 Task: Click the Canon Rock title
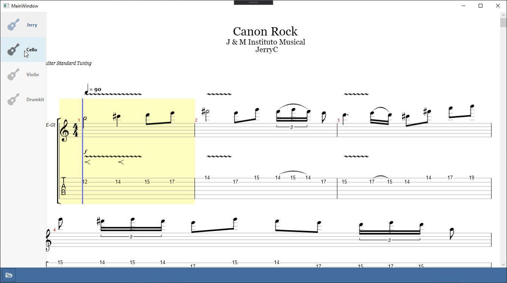265,31
